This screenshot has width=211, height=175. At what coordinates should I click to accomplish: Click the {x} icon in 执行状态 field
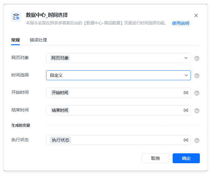(186, 140)
